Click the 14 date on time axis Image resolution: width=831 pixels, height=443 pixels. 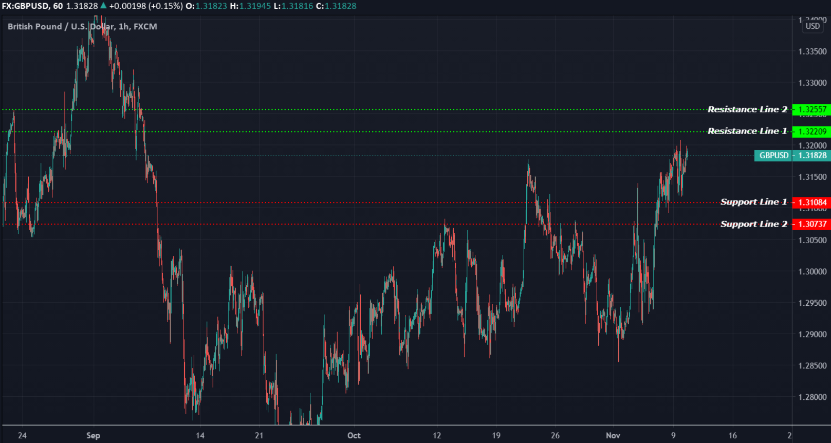[200, 435]
